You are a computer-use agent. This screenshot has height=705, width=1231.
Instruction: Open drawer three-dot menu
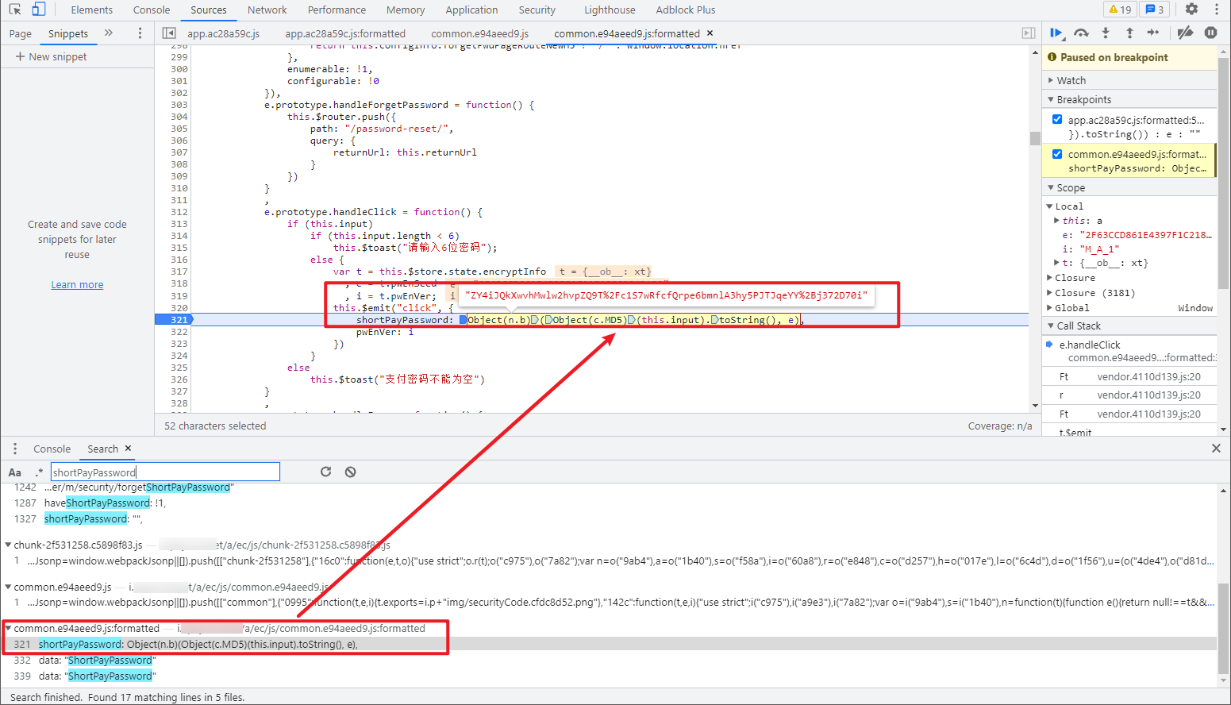(15, 449)
